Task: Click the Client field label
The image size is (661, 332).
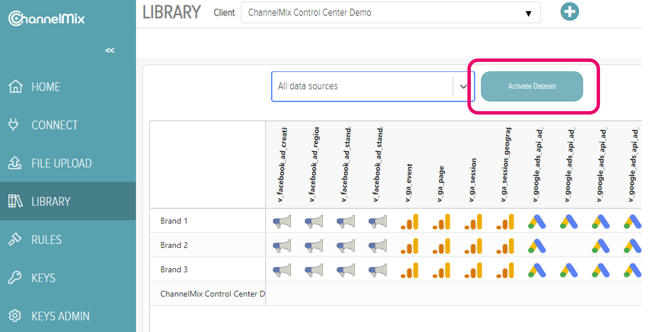Action: tap(225, 13)
